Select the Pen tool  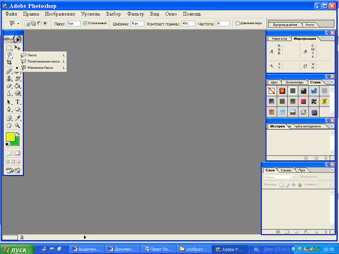point(9,109)
